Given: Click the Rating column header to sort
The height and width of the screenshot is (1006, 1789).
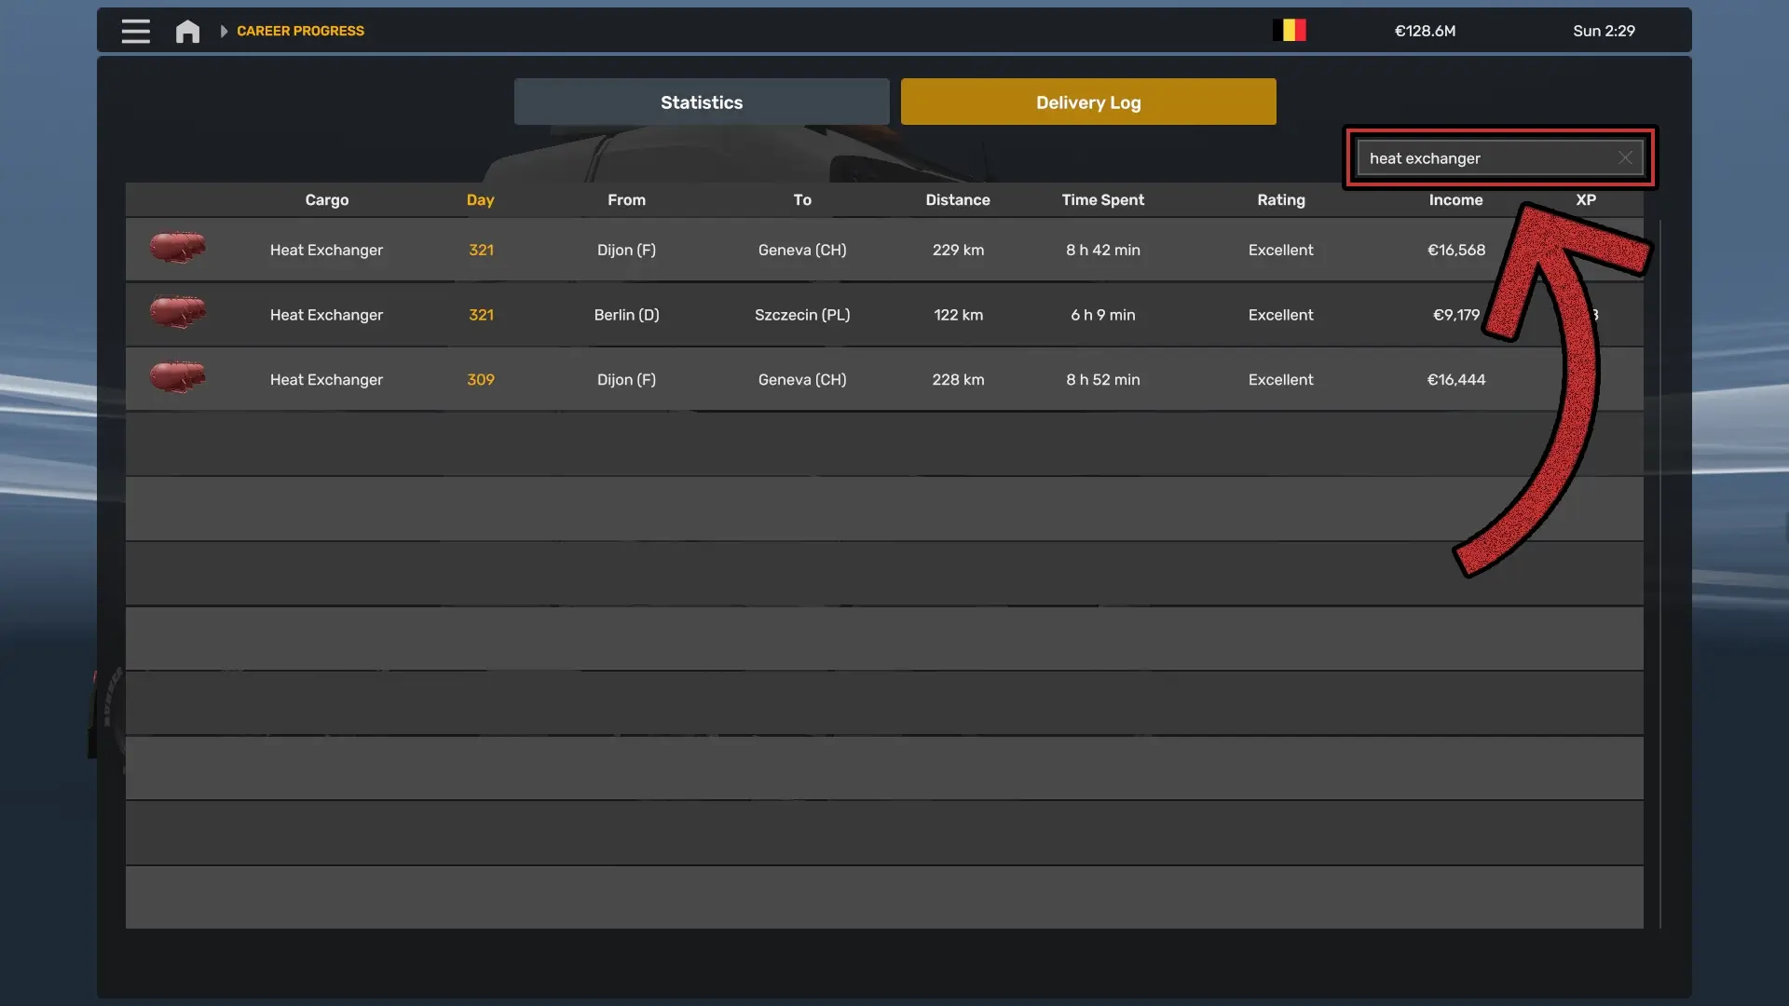Looking at the screenshot, I should coord(1280,199).
